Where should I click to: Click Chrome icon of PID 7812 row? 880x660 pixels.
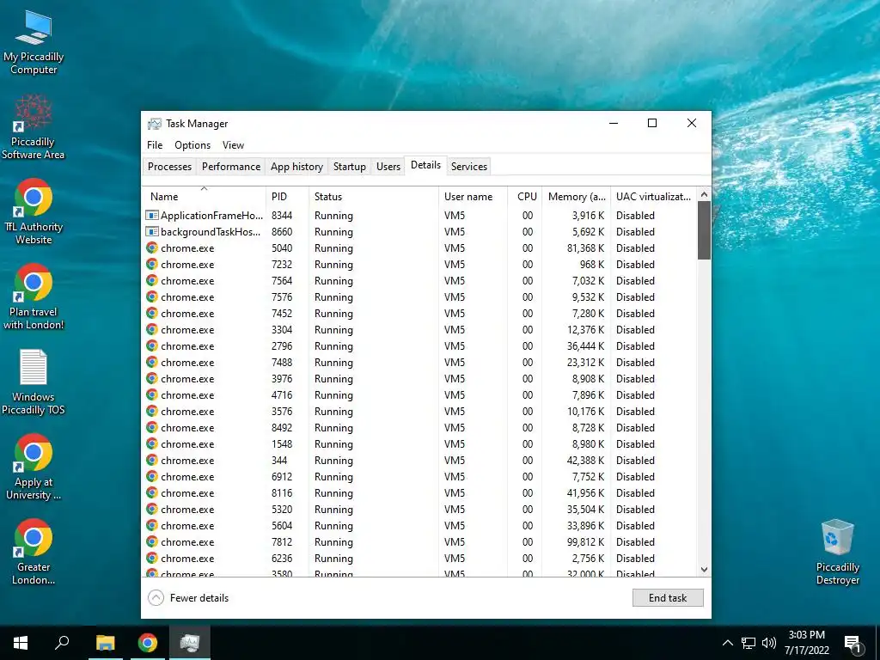tap(151, 541)
